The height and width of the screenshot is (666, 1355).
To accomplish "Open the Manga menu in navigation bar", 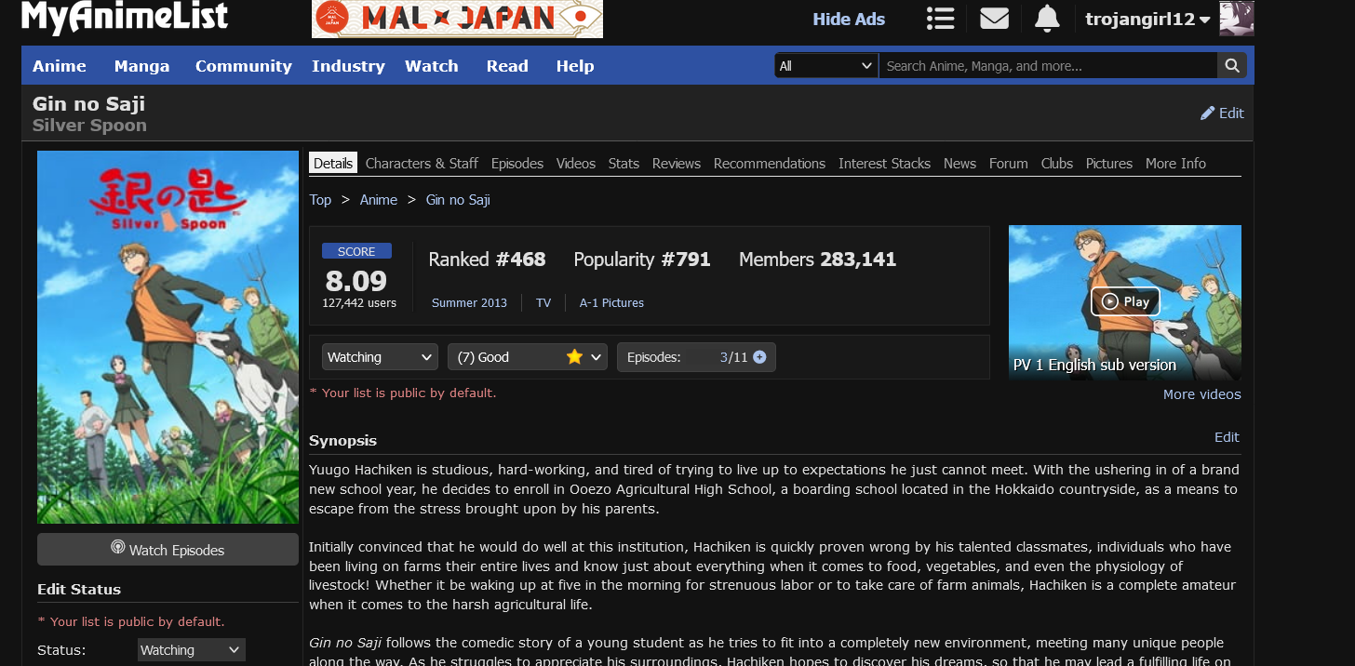I will (x=141, y=66).
